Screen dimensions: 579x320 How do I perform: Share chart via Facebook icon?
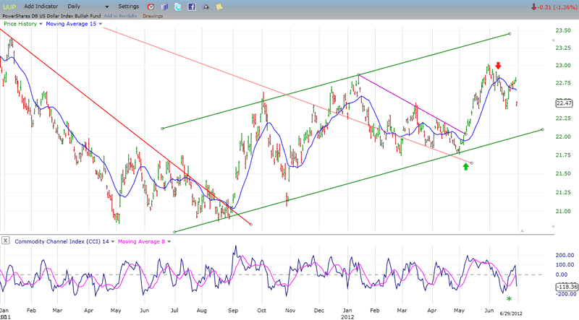point(190,7)
